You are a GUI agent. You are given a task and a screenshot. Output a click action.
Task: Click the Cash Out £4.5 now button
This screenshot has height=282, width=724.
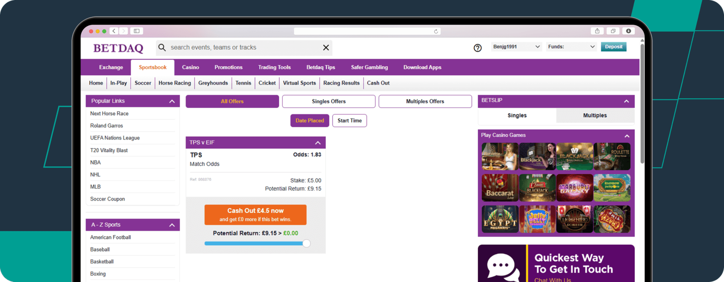[x=255, y=215]
